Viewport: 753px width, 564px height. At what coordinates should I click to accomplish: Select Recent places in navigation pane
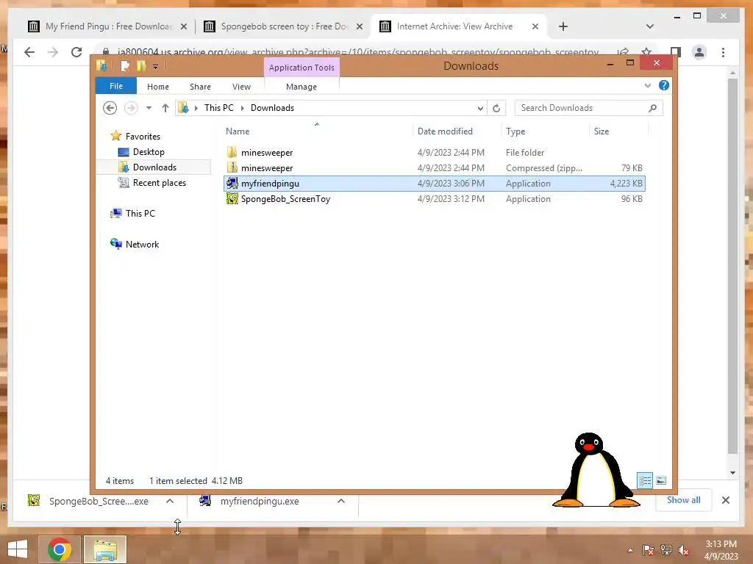pyautogui.click(x=159, y=183)
